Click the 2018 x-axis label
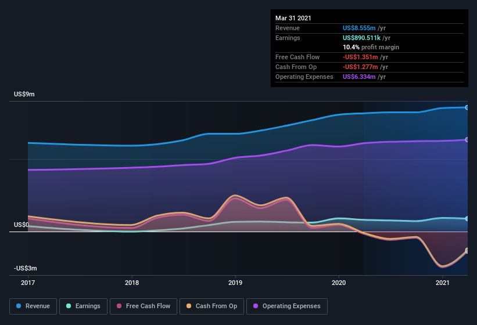 132,283
